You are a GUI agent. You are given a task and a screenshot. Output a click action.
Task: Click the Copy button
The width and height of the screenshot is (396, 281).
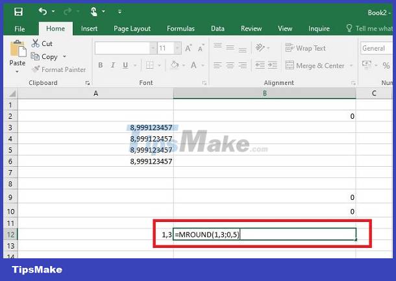click(44, 56)
